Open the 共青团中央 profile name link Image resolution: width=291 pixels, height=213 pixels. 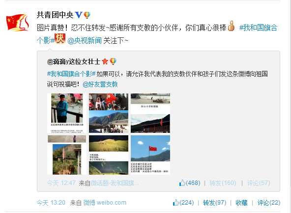[x=55, y=15]
